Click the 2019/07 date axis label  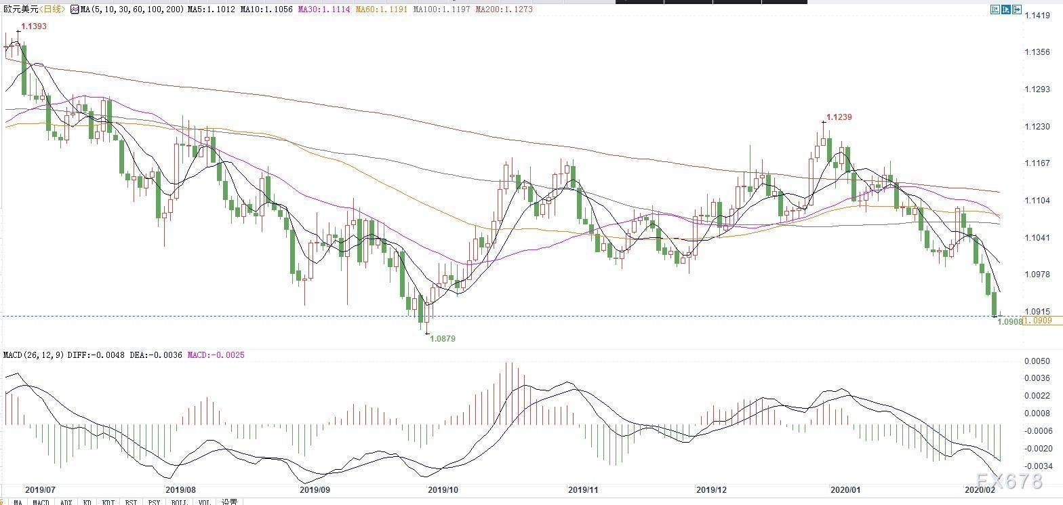click(x=39, y=489)
